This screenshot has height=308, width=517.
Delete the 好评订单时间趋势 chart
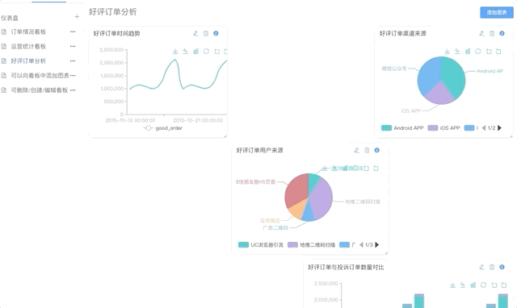[206, 33]
